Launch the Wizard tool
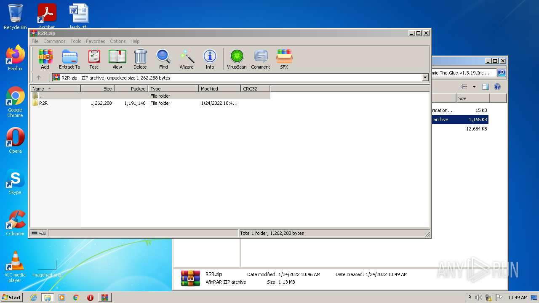This screenshot has width=539, height=303. tap(187, 59)
